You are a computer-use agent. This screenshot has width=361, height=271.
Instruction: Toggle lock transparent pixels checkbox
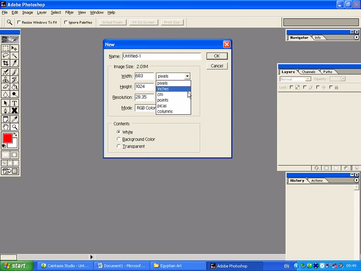point(291,87)
